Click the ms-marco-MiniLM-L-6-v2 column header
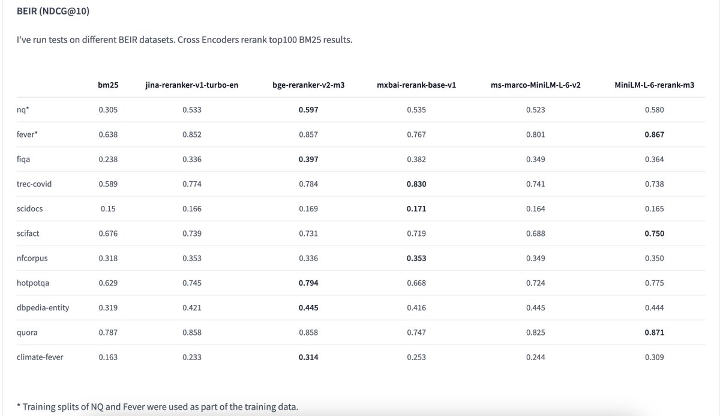The height and width of the screenshot is (416, 720). click(535, 85)
